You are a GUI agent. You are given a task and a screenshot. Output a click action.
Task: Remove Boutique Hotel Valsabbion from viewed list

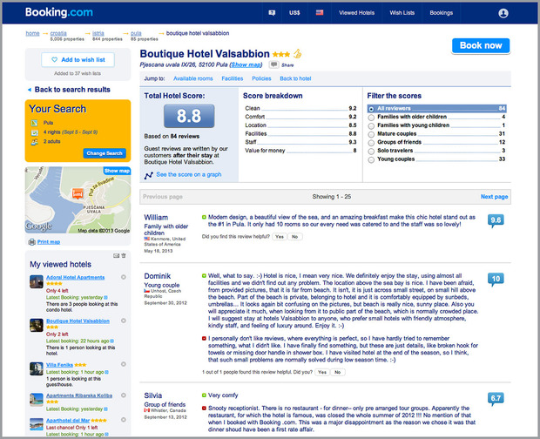point(124,321)
